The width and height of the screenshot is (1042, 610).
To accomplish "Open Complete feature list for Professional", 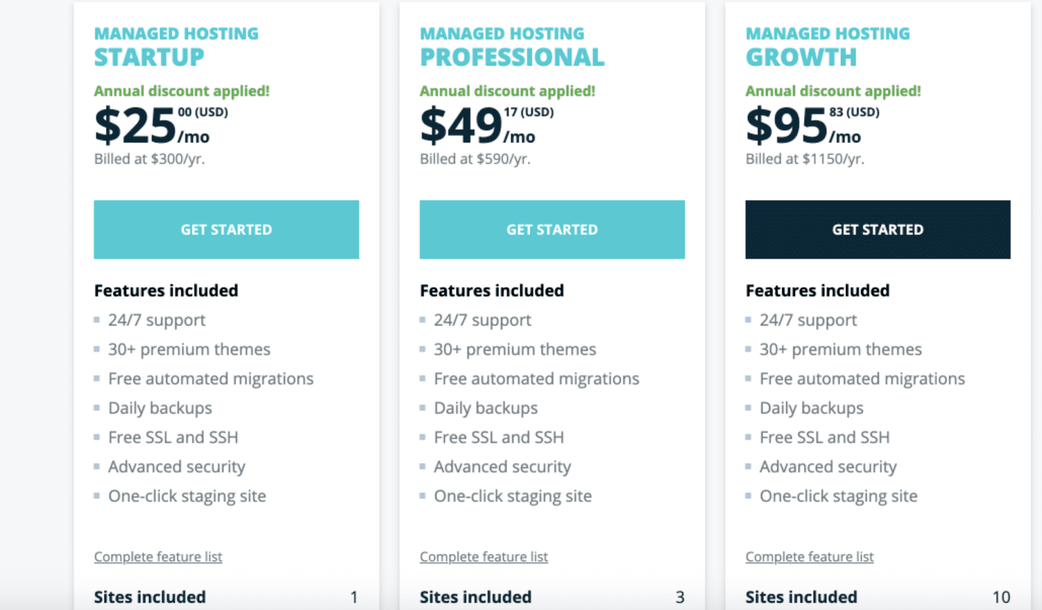I will point(483,557).
